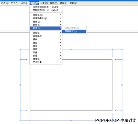Open the 钢笔和墨水(I) submenu

46,18
